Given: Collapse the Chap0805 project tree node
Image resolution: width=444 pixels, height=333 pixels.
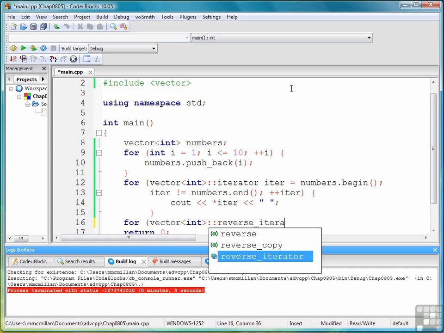Looking at the screenshot, I should [x=19, y=97].
